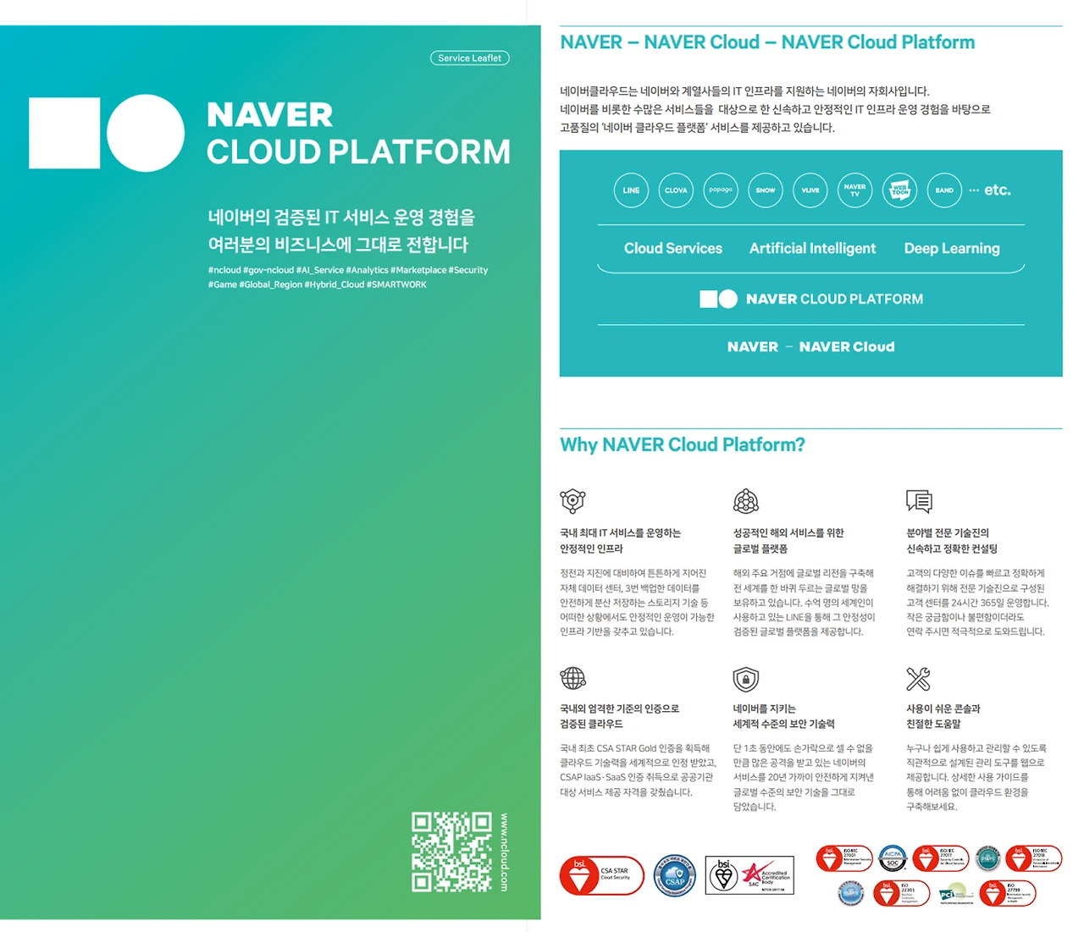Click the 'NAVER – NAVER Cloud' line in teal panel
The width and height of the screenshot is (1084, 932).
click(810, 346)
